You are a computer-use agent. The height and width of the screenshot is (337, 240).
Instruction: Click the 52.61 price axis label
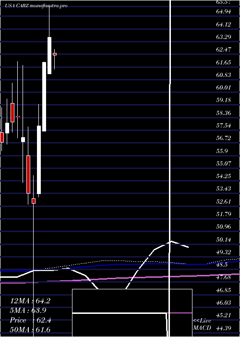click(x=224, y=202)
